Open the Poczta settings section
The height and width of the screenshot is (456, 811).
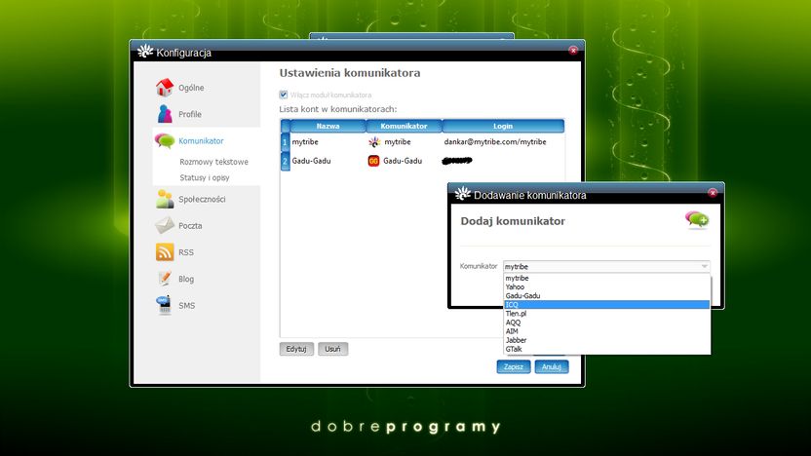coord(190,226)
